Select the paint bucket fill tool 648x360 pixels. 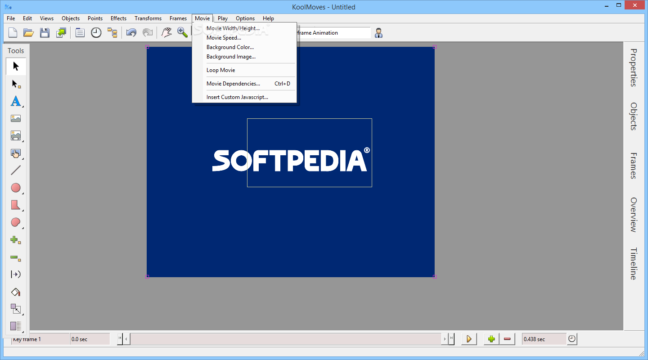coord(16,292)
